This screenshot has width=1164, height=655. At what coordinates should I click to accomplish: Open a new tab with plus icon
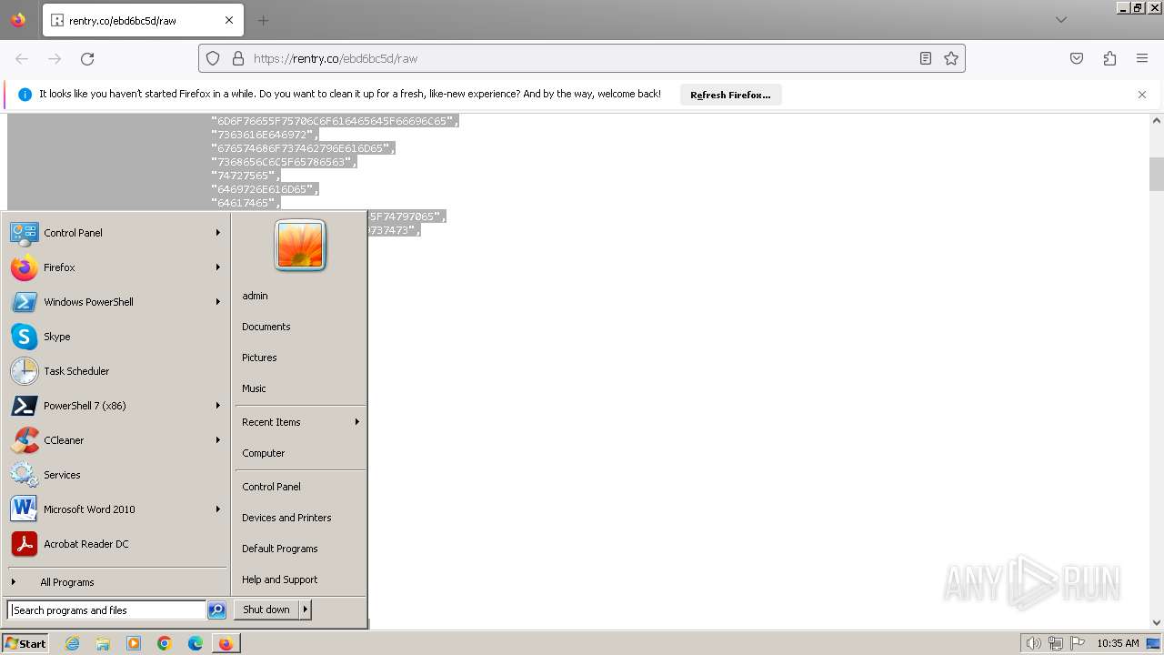(264, 20)
